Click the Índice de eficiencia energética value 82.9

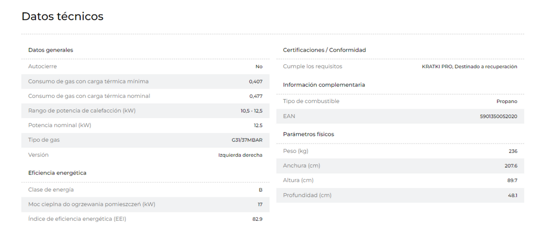coord(257,219)
